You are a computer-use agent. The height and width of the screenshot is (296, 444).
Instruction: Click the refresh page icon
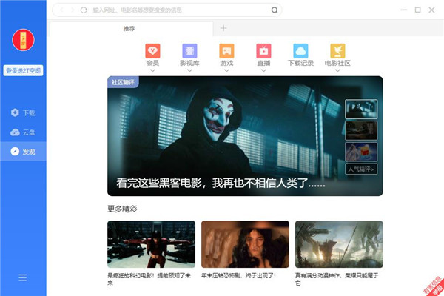click(84, 10)
